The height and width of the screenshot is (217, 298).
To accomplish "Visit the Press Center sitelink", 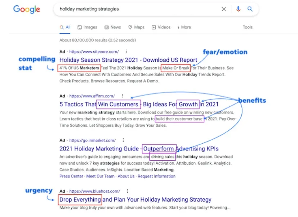I will [71, 176].
